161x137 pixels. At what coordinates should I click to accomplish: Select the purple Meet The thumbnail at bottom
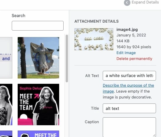38,134
